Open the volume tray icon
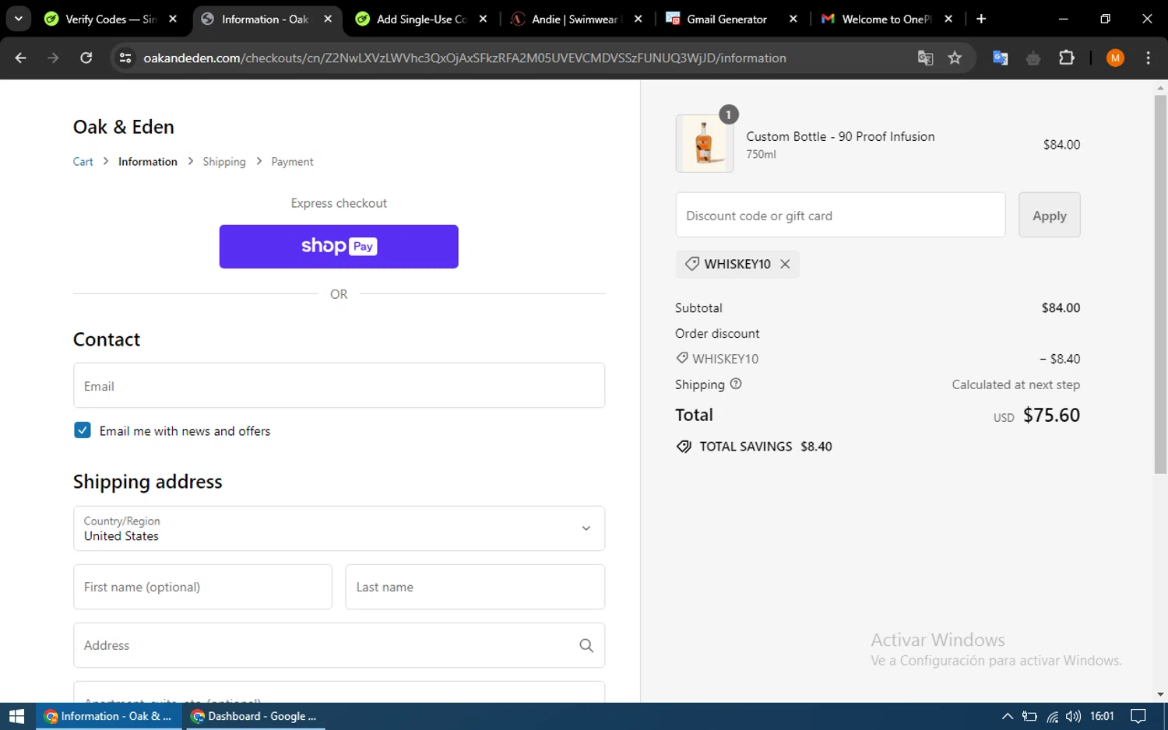Screen dimensions: 1168x730 [1073, 716]
